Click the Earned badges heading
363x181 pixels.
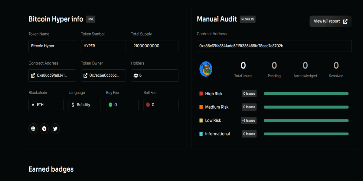[x=51, y=169]
